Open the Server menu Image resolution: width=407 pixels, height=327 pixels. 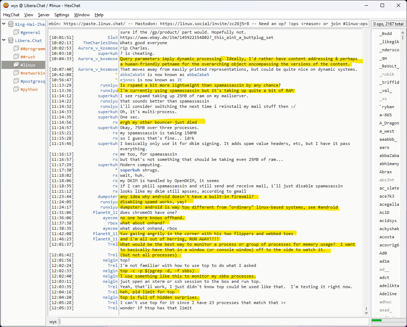44,15
